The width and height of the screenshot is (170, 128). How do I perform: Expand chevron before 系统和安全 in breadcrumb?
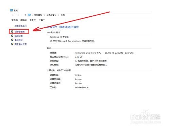tap(45, 15)
